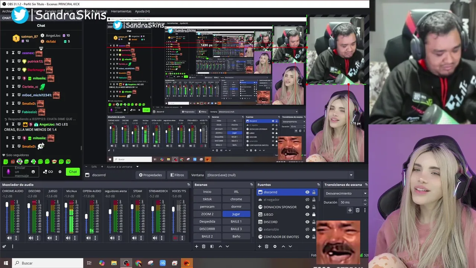The width and height of the screenshot is (476, 268).
Task: Mute the Mic/Aux channel
Action: 68,238
